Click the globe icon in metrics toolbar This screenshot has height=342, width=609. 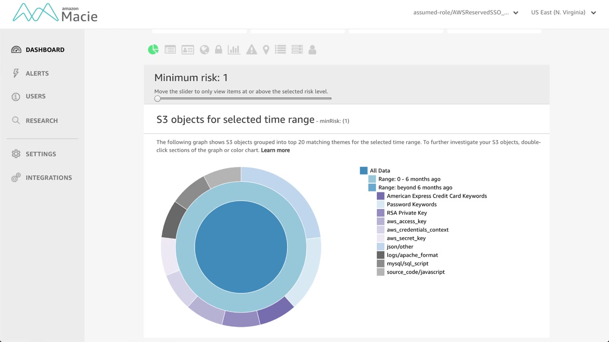tap(205, 49)
